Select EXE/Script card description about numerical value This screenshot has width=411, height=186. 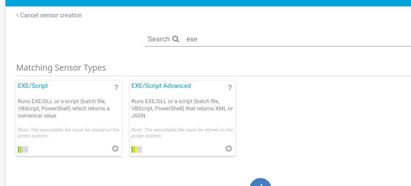[64, 108]
